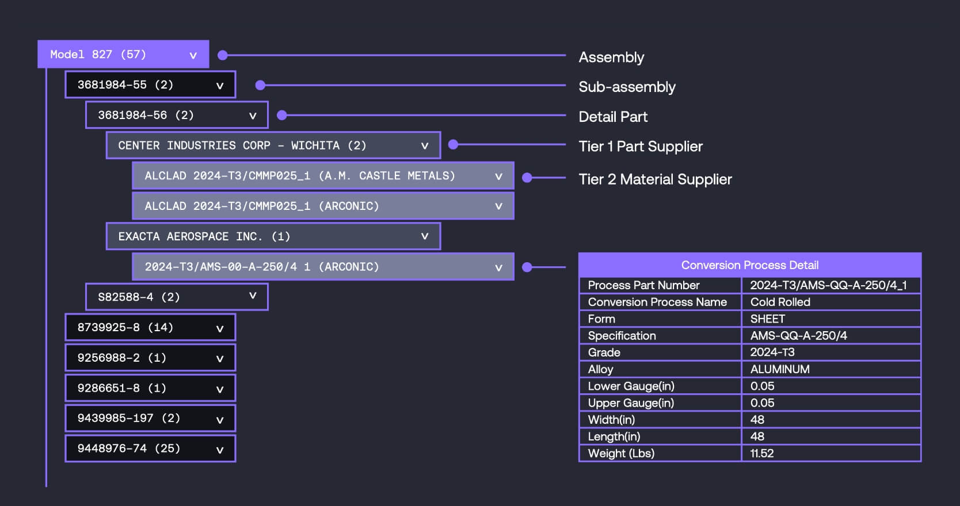Click the 2024-T3 grade value
960x506 pixels.
[x=772, y=352]
